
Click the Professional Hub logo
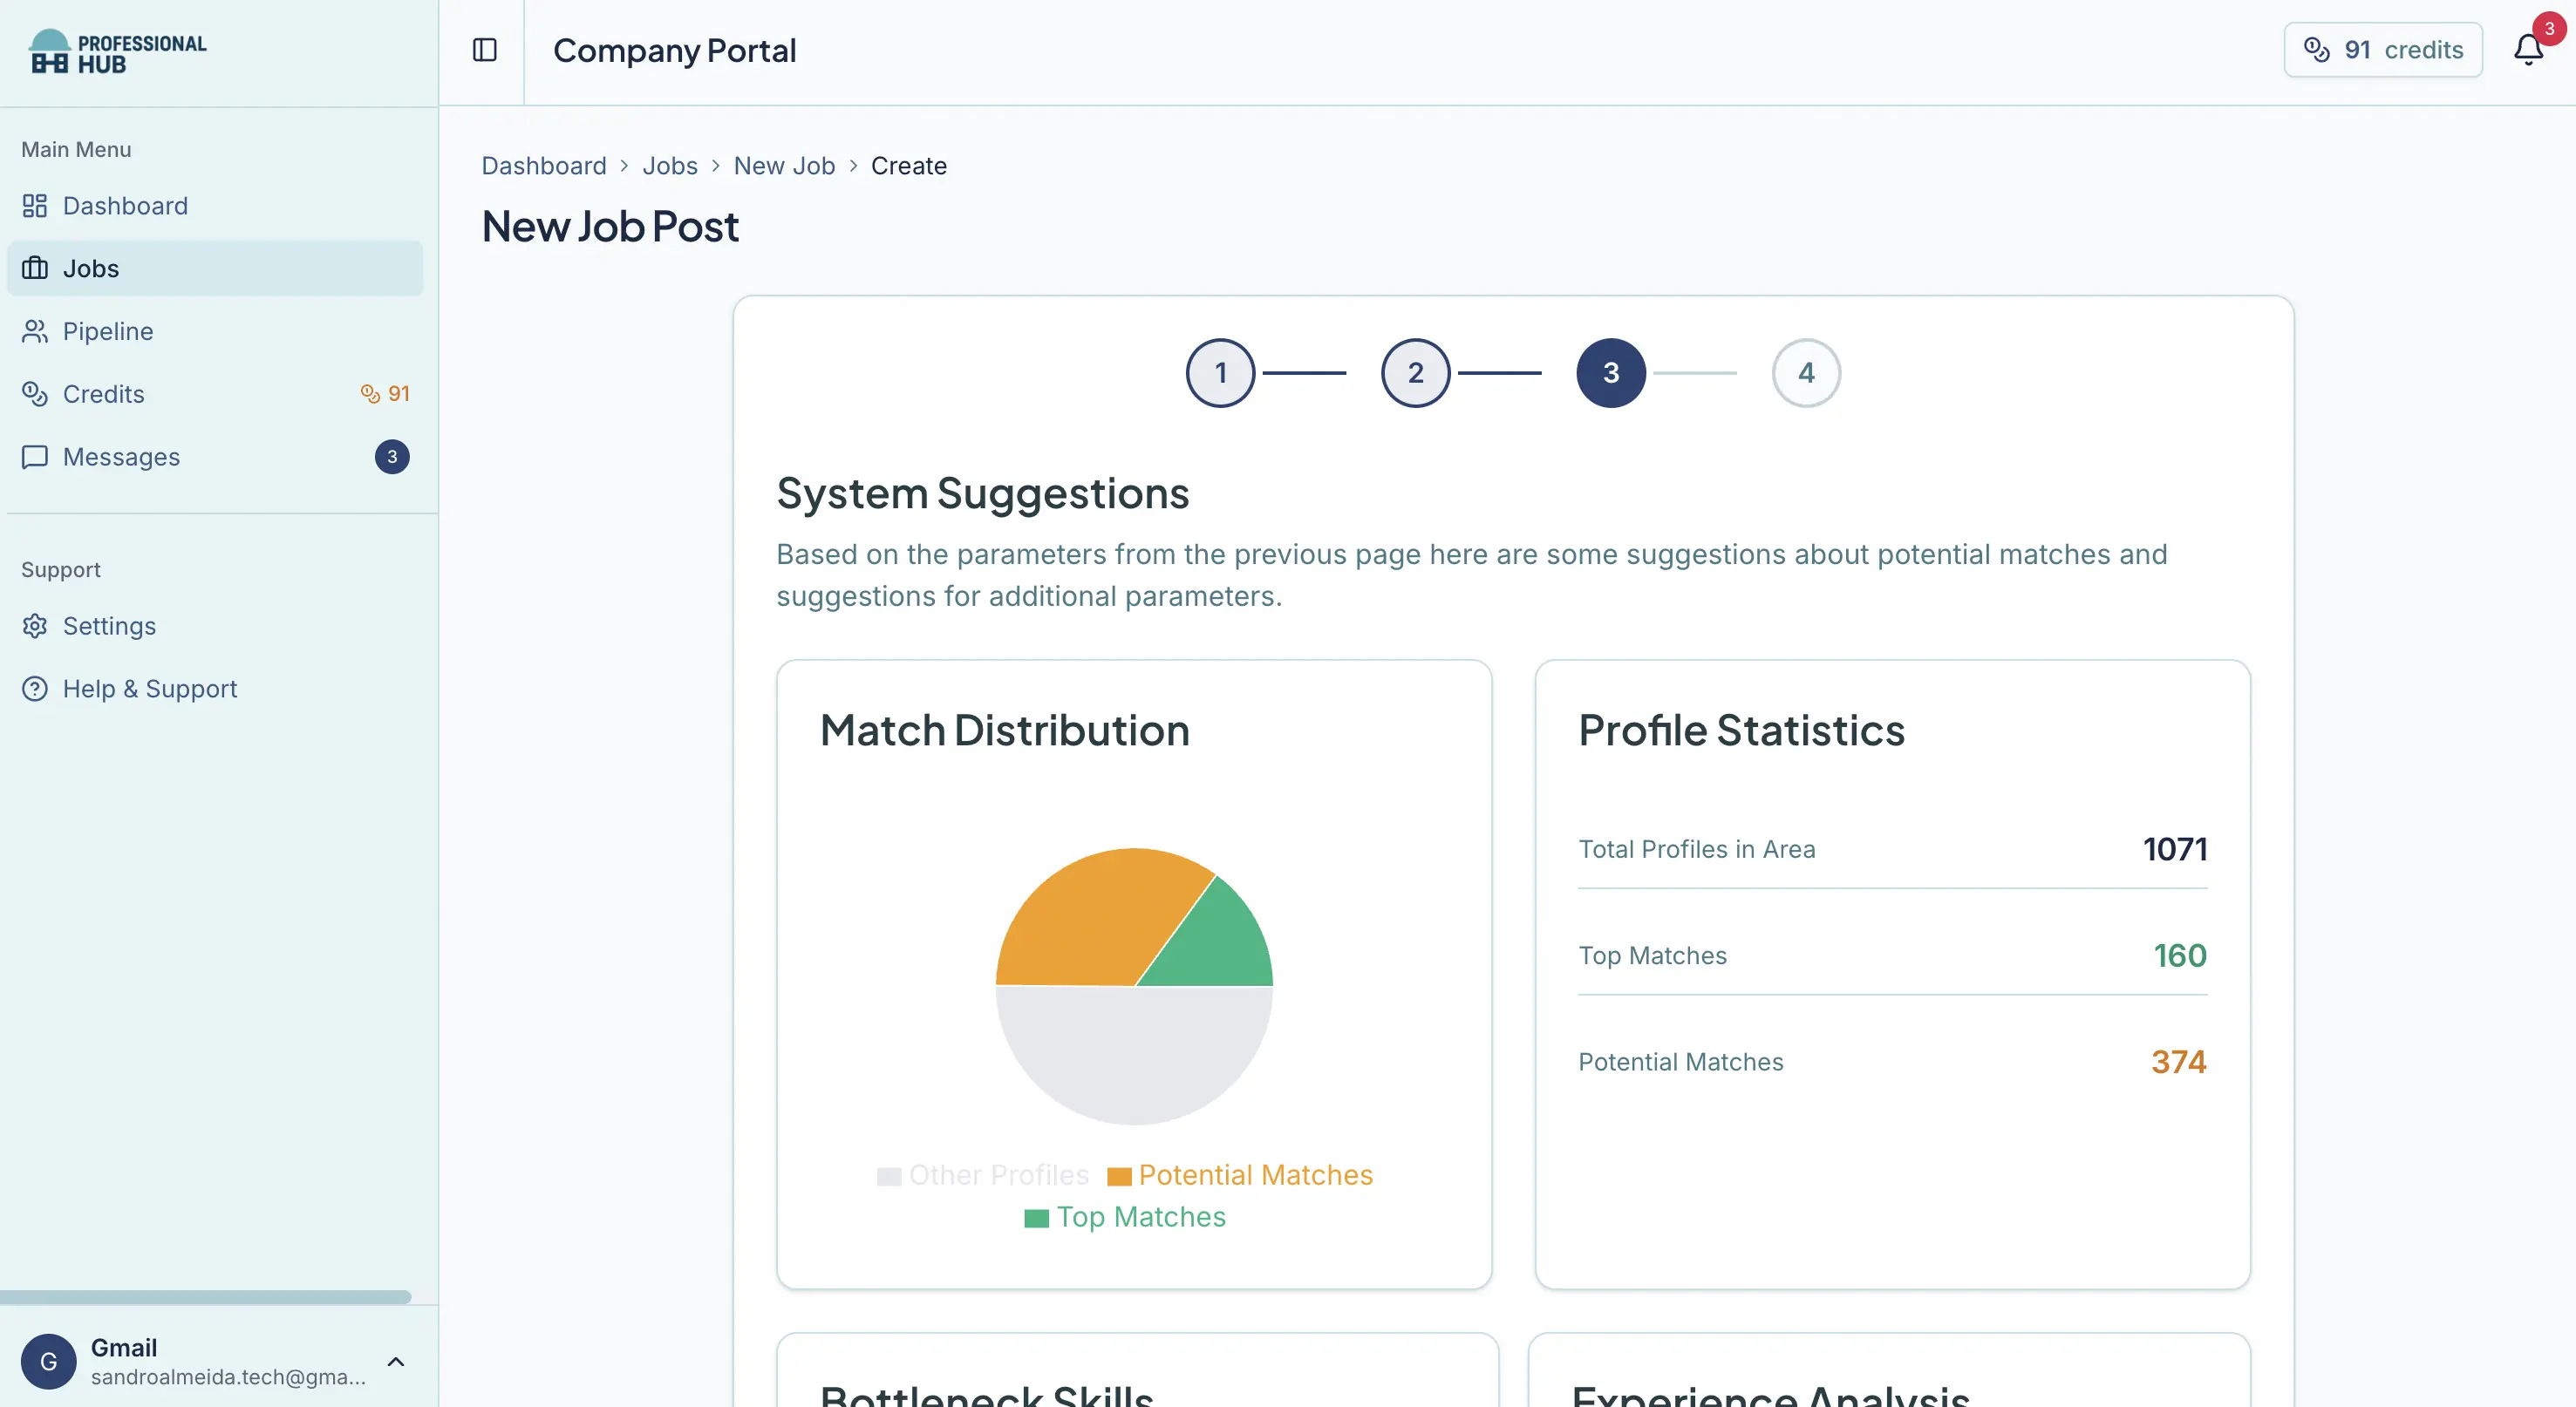[x=118, y=52]
